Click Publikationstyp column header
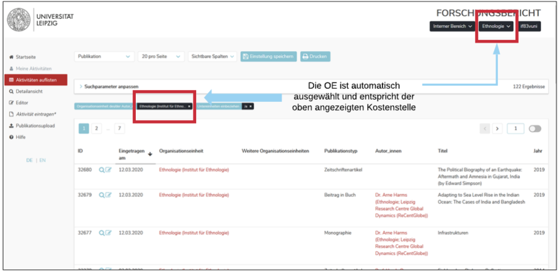 341,151
